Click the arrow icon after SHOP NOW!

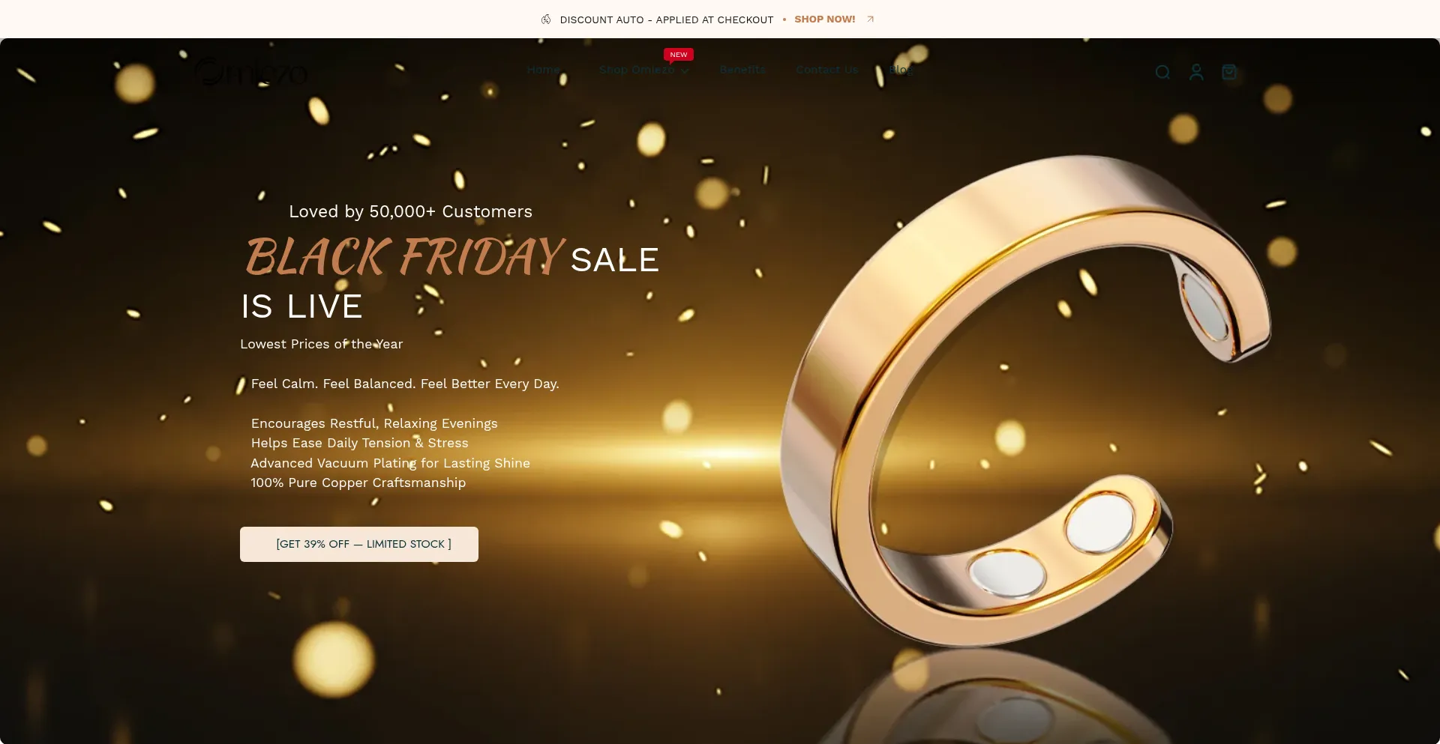point(870,19)
